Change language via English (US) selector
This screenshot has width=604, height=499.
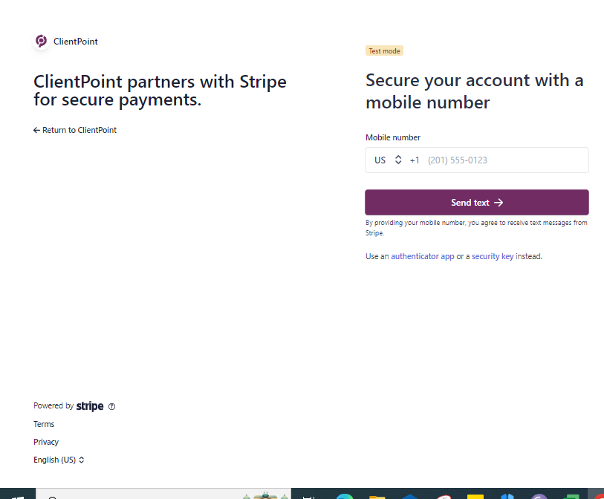coord(59,460)
